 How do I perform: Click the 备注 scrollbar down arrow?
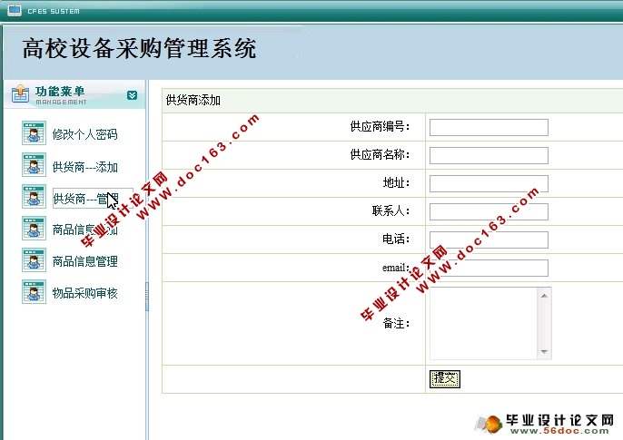[544, 352]
